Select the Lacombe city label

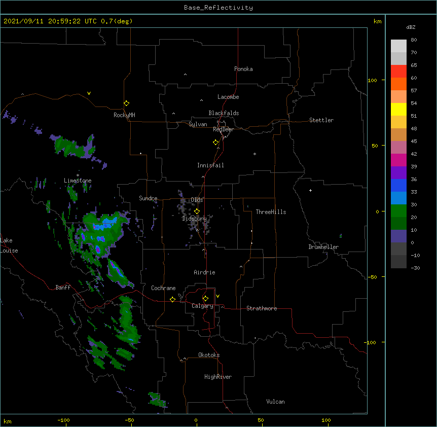click(x=228, y=97)
